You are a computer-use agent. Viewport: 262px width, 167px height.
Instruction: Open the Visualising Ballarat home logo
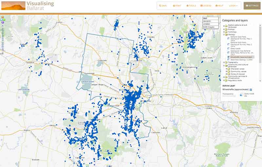click(x=28, y=6)
